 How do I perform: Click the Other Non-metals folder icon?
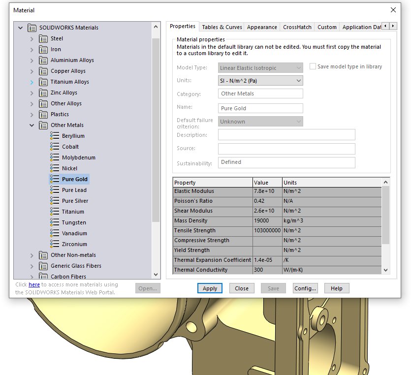[x=43, y=255]
